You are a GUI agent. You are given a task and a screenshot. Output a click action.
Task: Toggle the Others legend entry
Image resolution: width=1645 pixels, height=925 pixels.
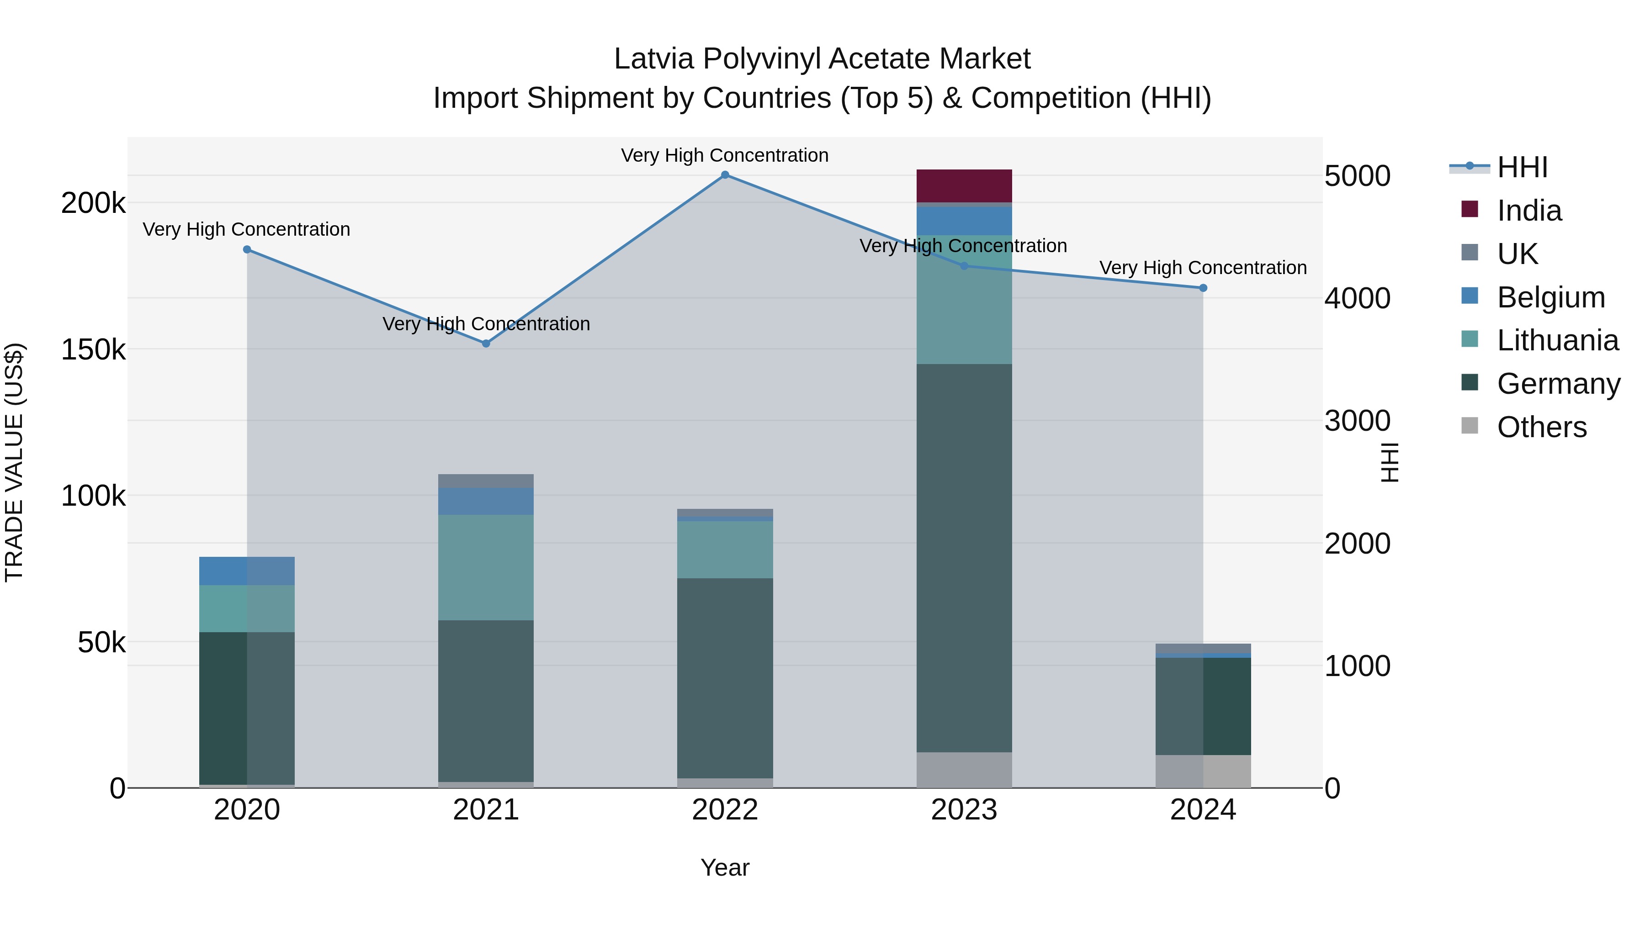click(x=1523, y=427)
